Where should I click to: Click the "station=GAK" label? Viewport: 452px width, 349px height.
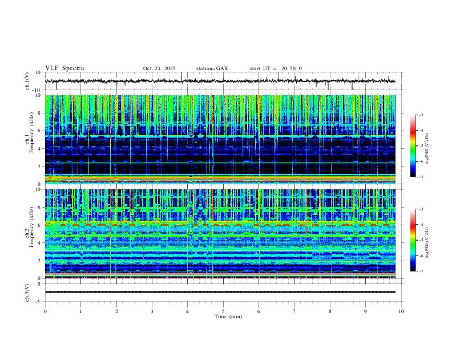(x=212, y=68)
